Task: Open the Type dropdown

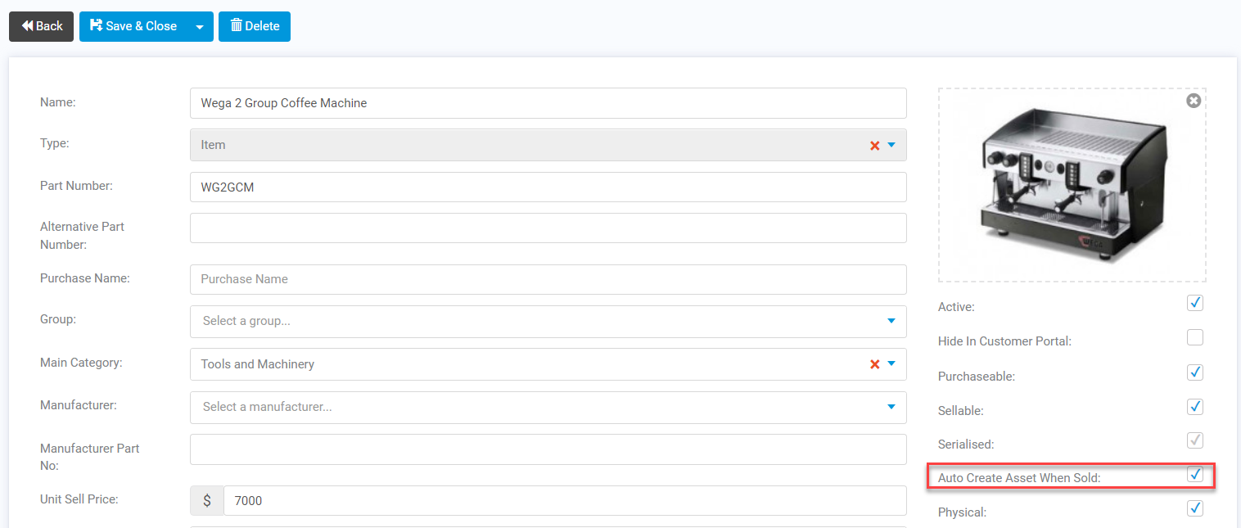Action: coord(891,145)
